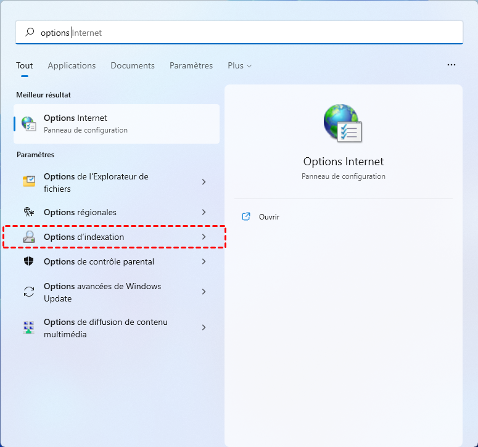The image size is (478, 447).
Task: Open Options avancées de Windows Update
Action: (x=117, y=292)
